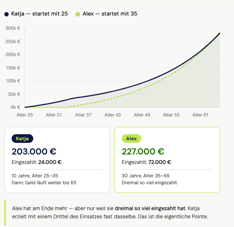Image resolution: width=234 pixels, height=227 pixels.
Task: Toggle the 'Katja — startet mit 25' legend label
Action: click(39, 14)
